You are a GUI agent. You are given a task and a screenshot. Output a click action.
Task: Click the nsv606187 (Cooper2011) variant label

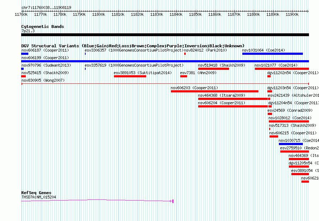[45, 50]
